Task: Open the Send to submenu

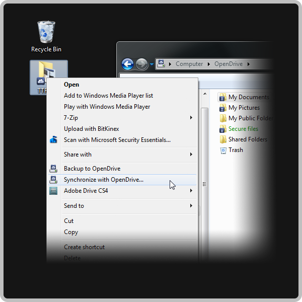Action: pyautogui.click(x=122, y=206)
